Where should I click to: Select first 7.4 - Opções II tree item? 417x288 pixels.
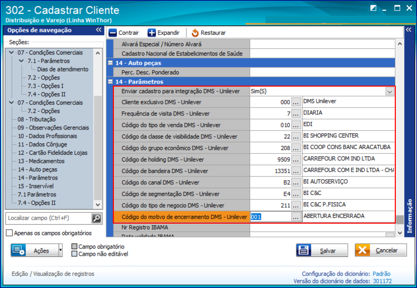[47, 94]
